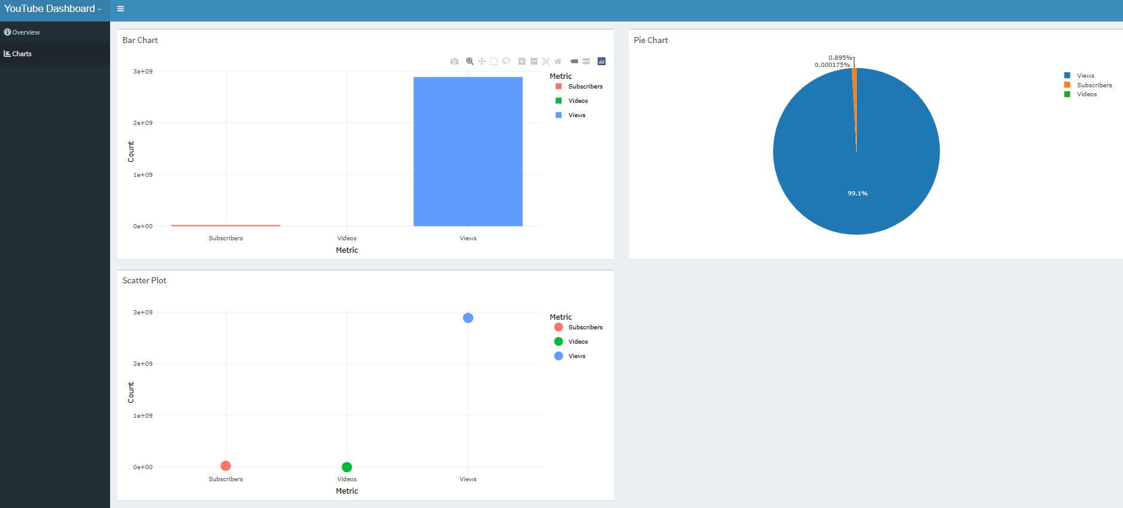Image resolution: width=1123 pixels, height=508 pixels.
Task: Click the red Subscribers scatter point
Action: 226,466
